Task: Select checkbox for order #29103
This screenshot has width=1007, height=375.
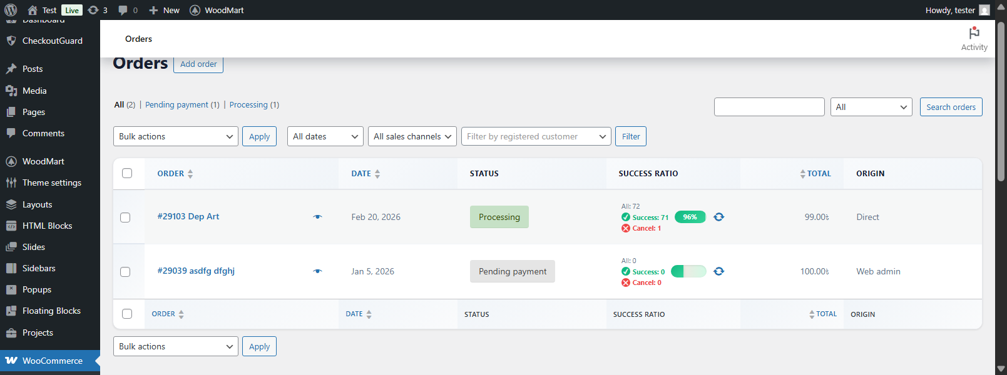Action: (125, 217)
